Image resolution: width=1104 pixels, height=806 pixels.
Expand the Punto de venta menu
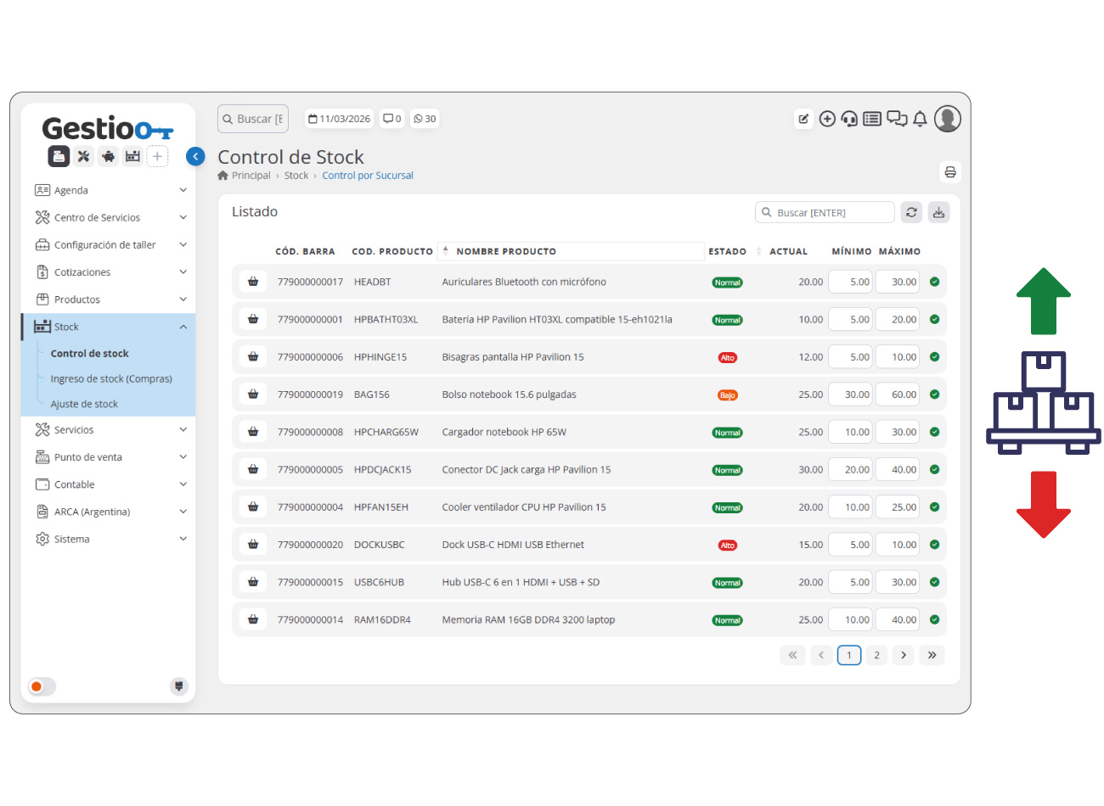point(110,457)
